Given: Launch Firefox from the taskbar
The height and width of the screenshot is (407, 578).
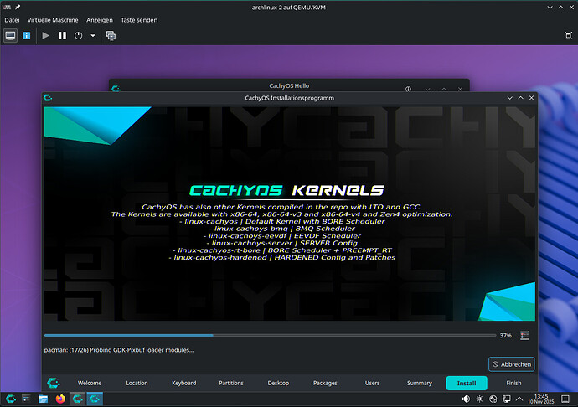Looking at the screenshot, I should [60, 399].
